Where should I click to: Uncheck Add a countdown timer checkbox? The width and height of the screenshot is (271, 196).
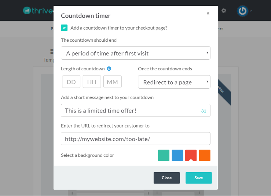click(x=64, y=28)
